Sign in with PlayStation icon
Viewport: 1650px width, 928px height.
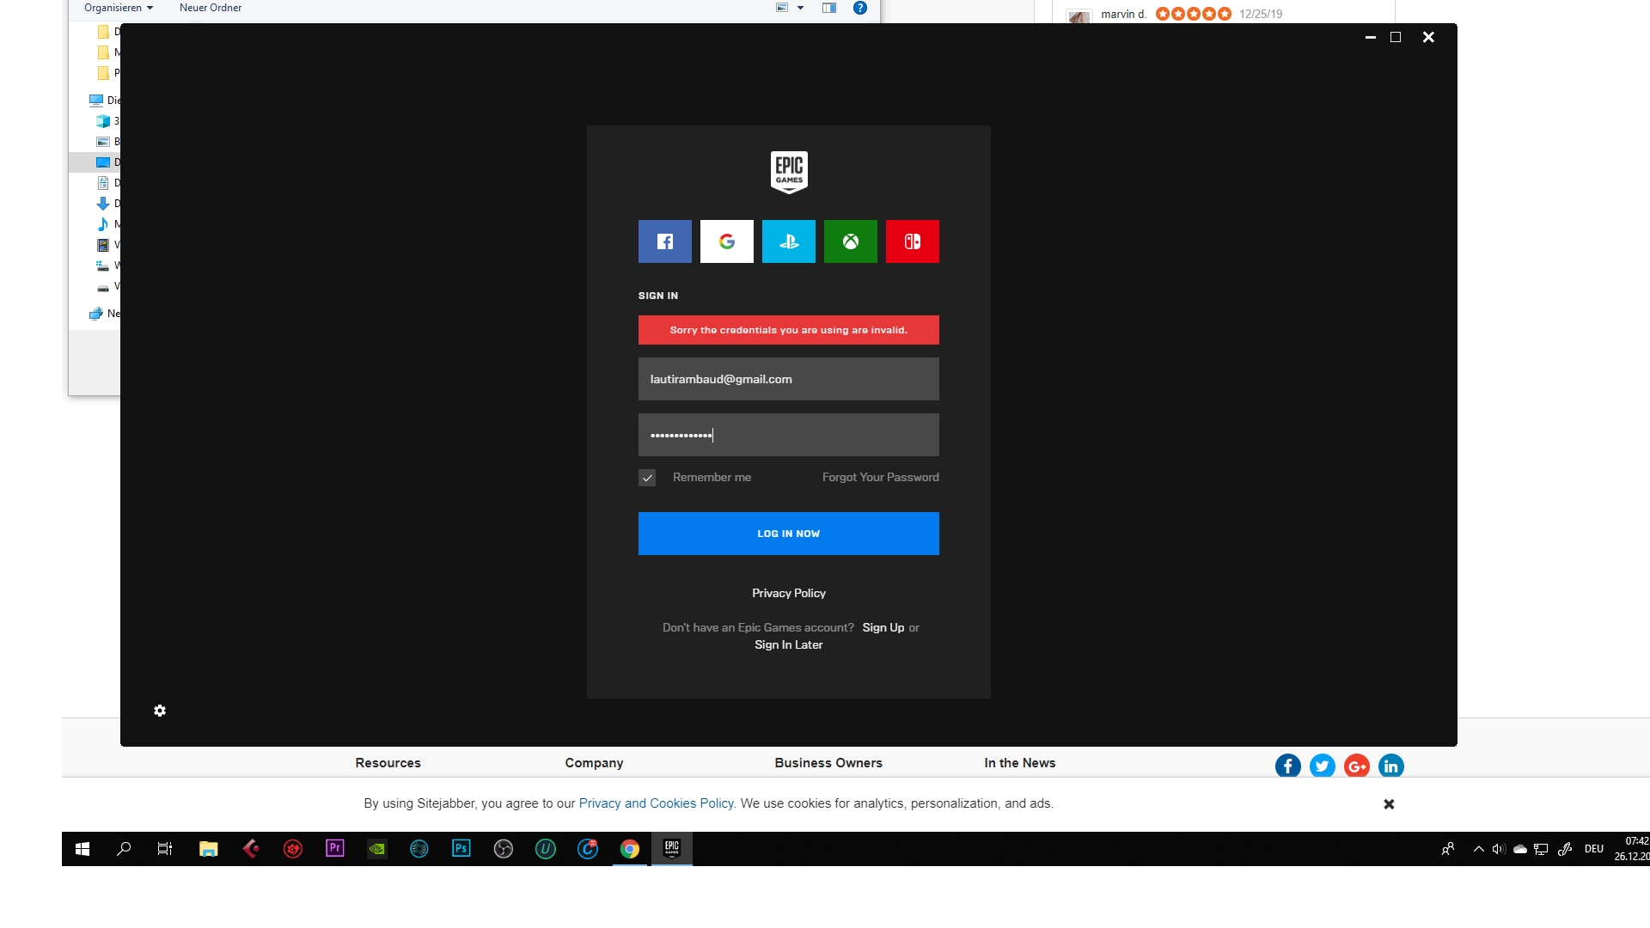click(788, 241)
